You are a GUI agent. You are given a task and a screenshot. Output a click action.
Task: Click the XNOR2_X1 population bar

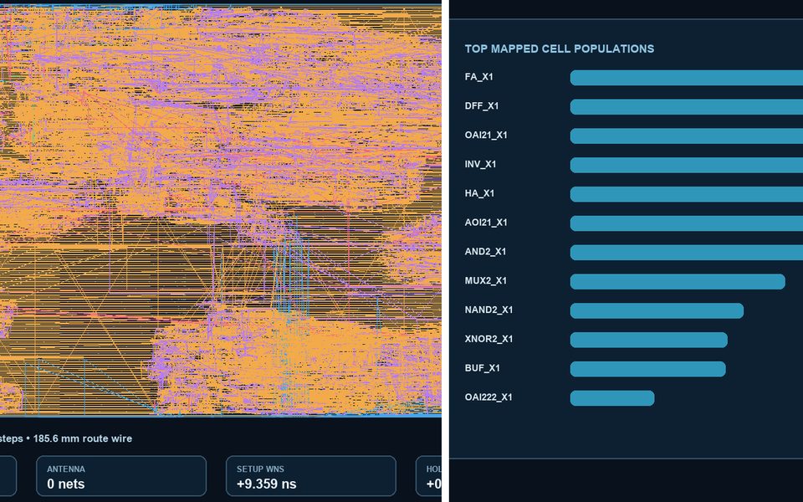click(649, 340)
